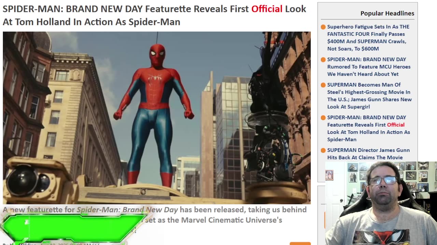Click orange bullet beside Superhero Fatigue headline
The height and width of the screenshot is (245, 437).
point(323,27)
